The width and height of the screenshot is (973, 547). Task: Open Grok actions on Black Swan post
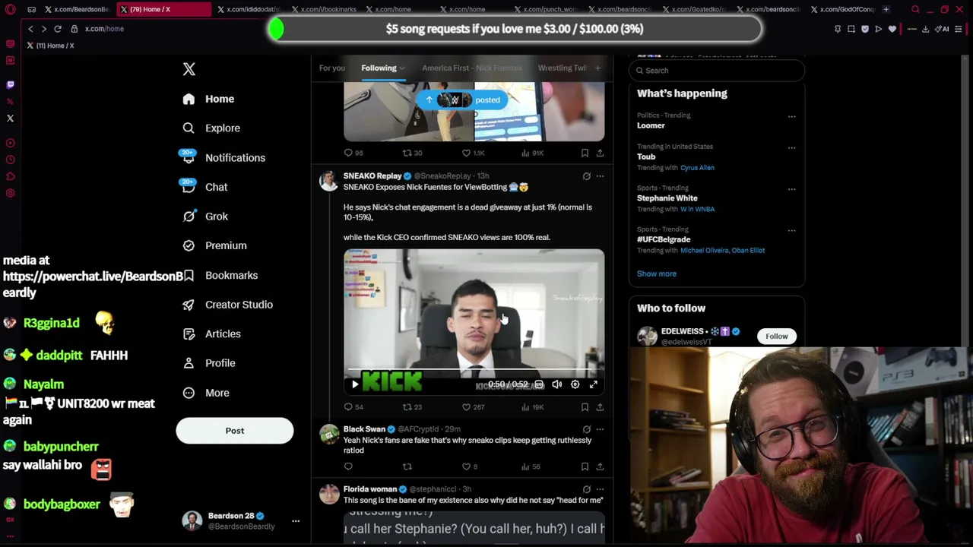[586, 429]
